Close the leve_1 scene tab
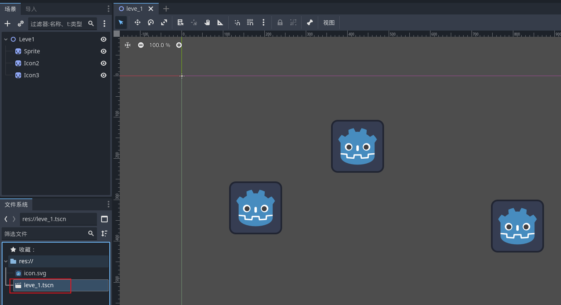561x305 pixels. [x=151, y=9]
